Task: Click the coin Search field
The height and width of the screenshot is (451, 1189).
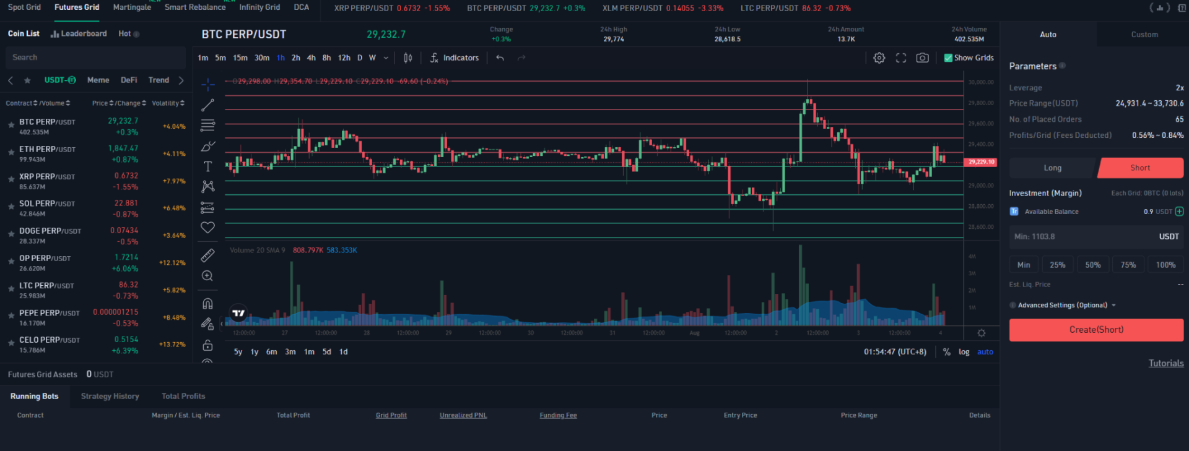Action: (96, 58)
